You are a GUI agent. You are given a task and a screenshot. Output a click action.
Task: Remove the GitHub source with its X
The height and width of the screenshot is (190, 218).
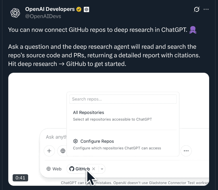tap(94, 169)
